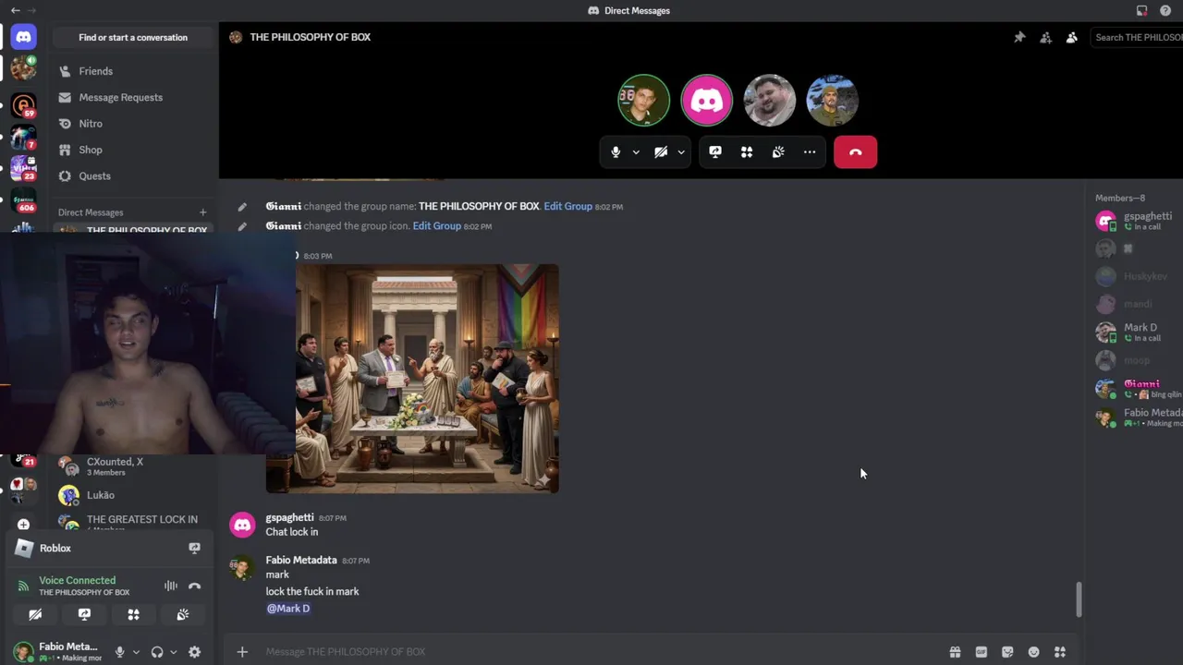This screenshot has height=665, width=1183.
Task: Select Mark D in members list
Action: click(x=1137, y=332)
